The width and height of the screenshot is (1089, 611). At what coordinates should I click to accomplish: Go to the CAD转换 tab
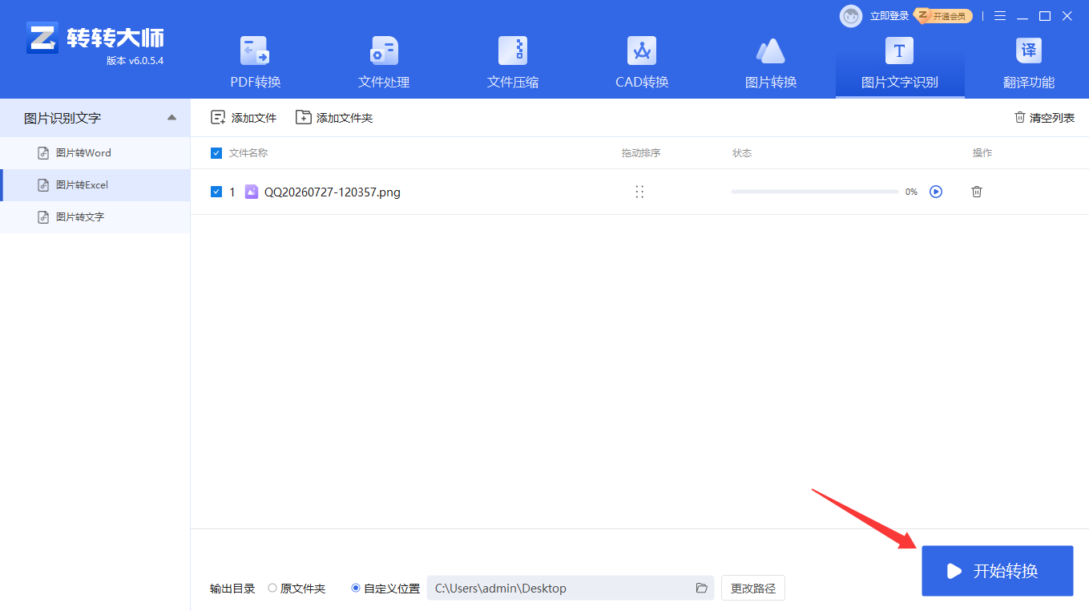642,64
